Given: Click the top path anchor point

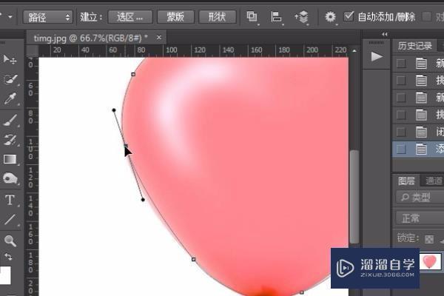Looking at the screenshot, I should click(x=133, y=74).
